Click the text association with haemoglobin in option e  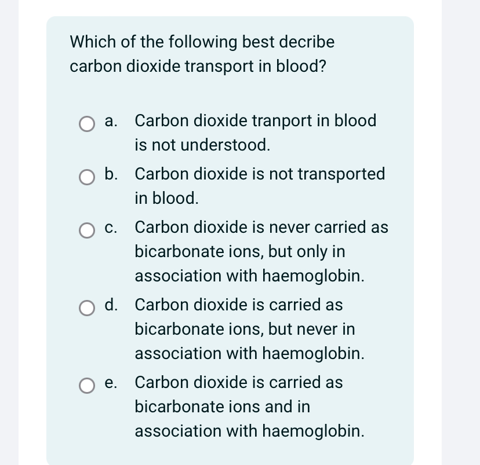click(250, 431)
